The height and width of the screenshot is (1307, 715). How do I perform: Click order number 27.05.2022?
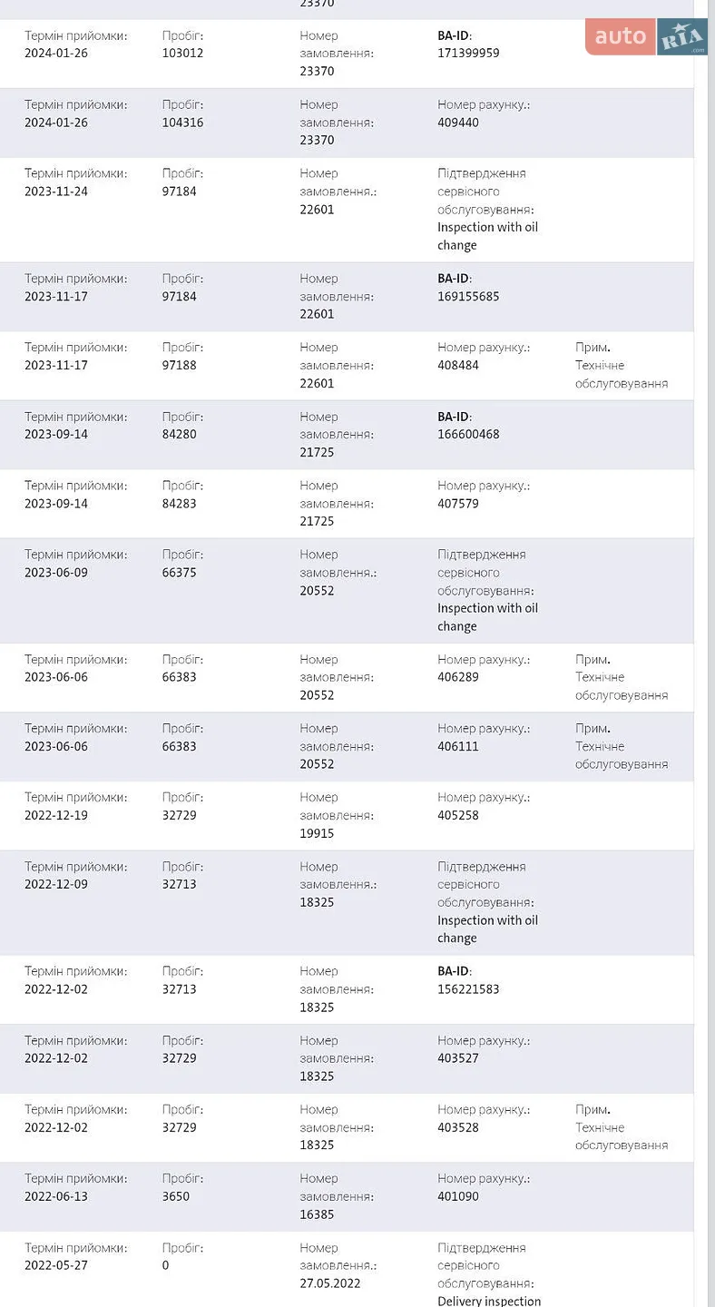click(x=330, y=1283)
